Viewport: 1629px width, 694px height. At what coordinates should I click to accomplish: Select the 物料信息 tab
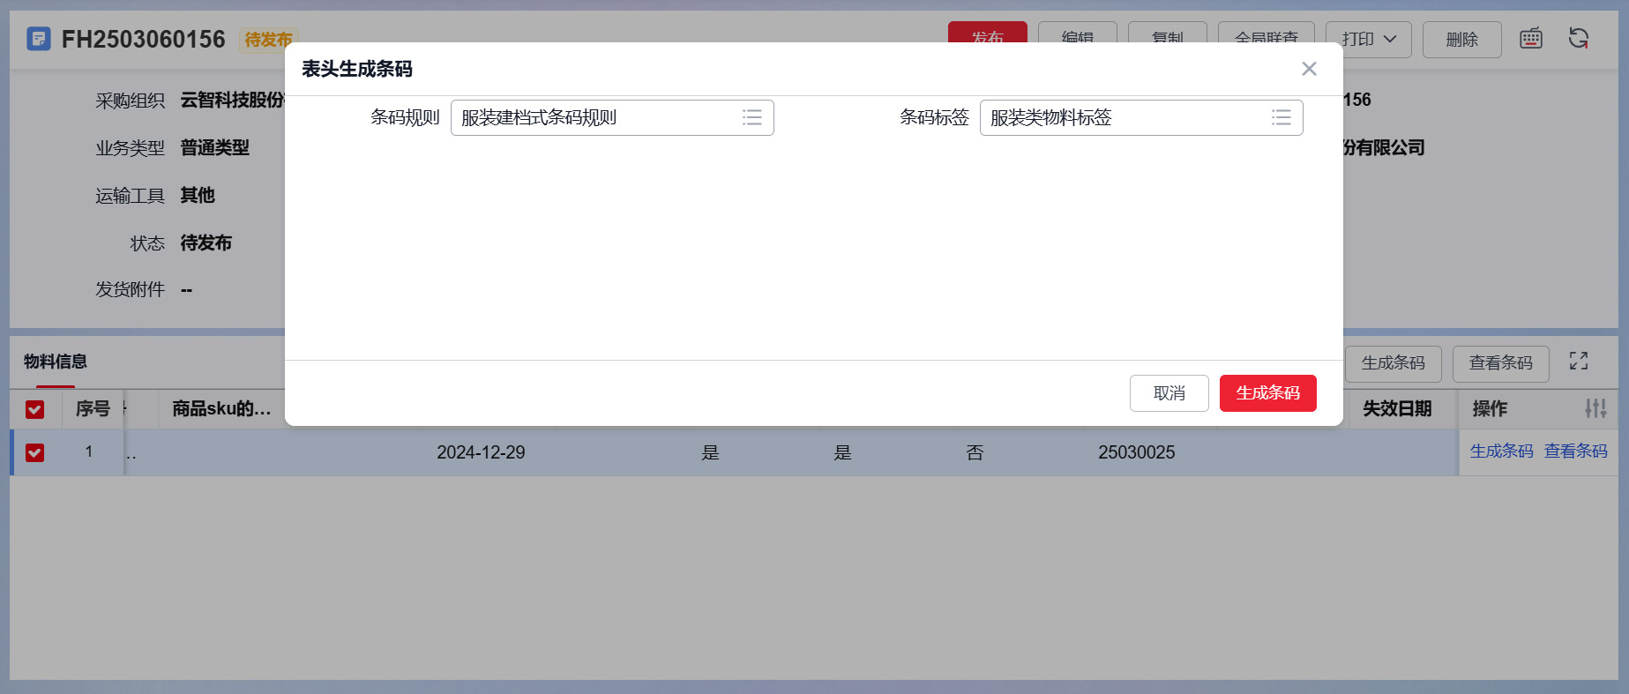[56, 362]
